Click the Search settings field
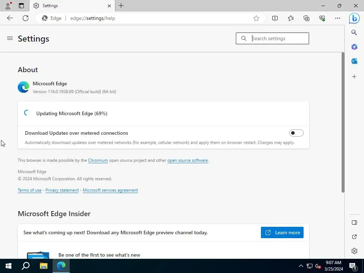Screen dimensions: 364x273 click(272, 38)
